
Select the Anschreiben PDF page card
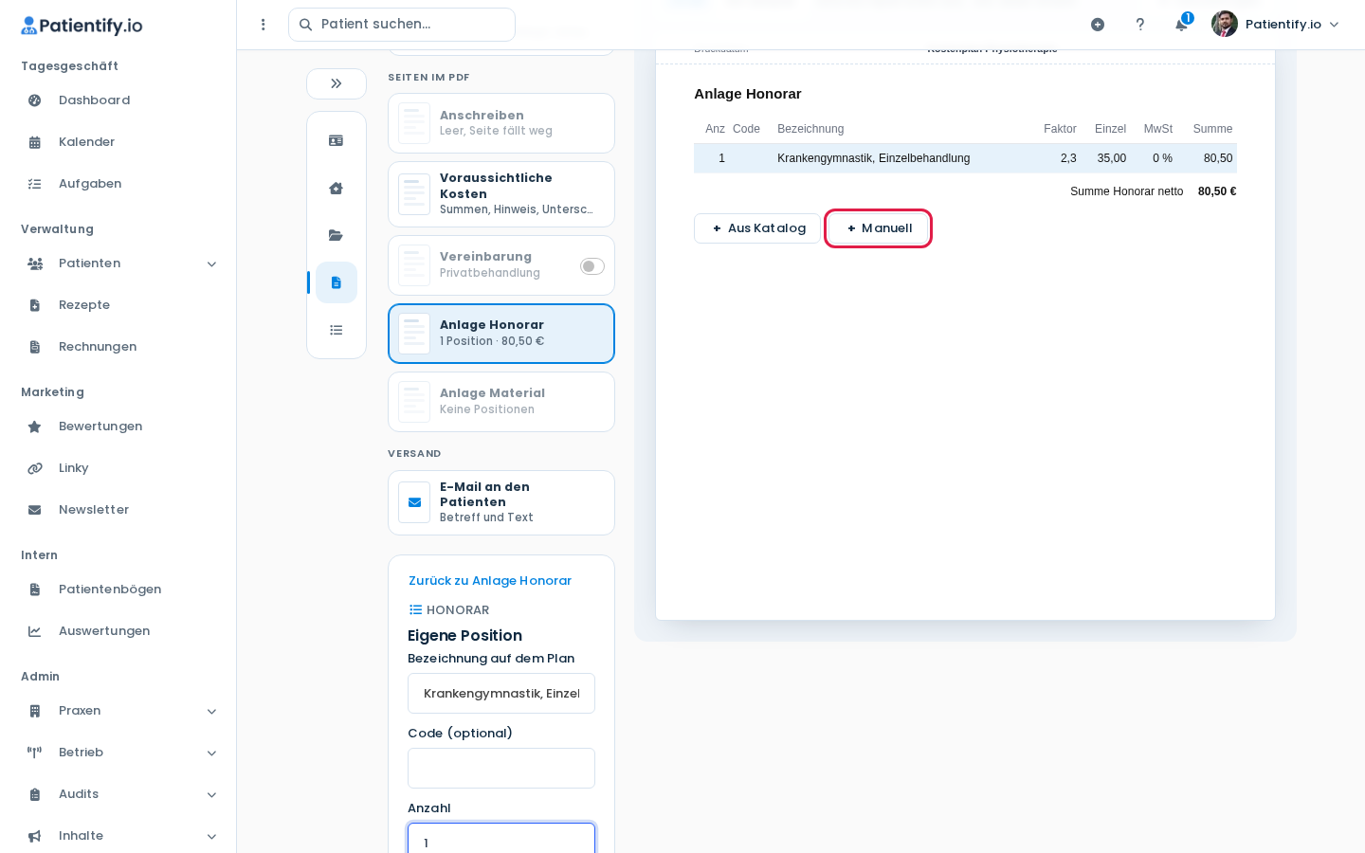pyautogui.click(x=501, y=123)
